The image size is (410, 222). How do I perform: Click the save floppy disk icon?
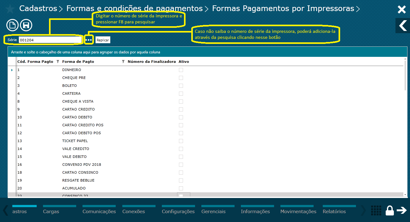pyautogui.click(x=26, y=25)
